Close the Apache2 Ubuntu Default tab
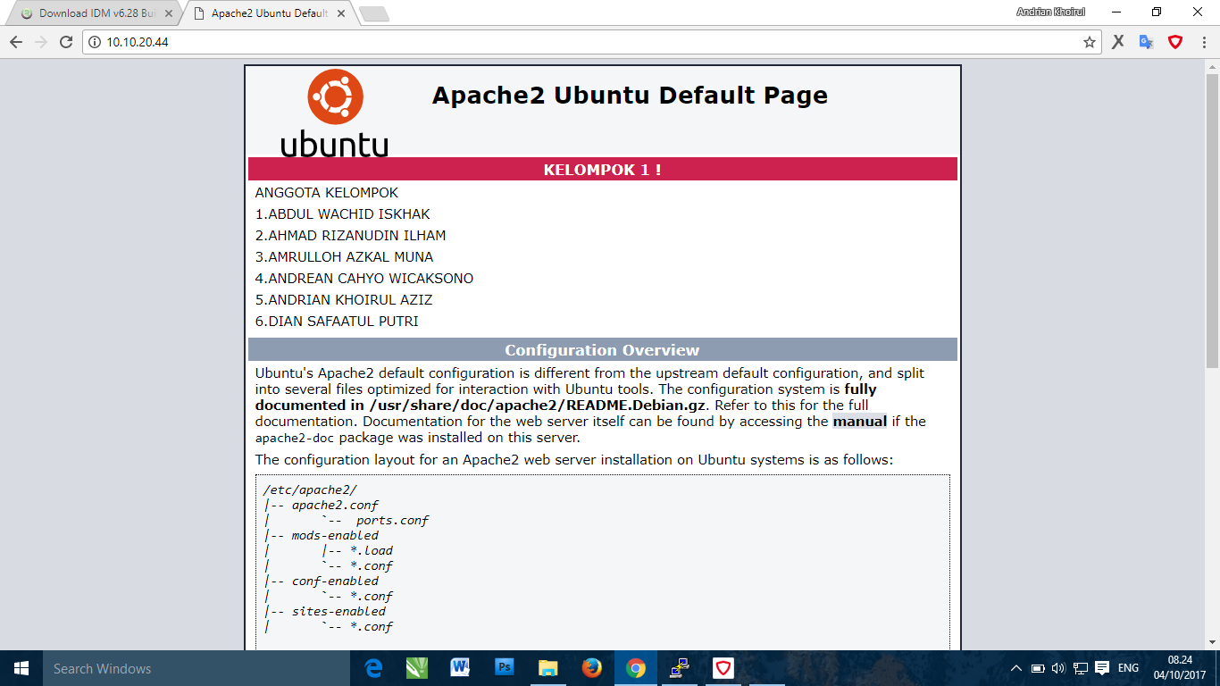This screenshot has height=686, width=1220. 342,13
